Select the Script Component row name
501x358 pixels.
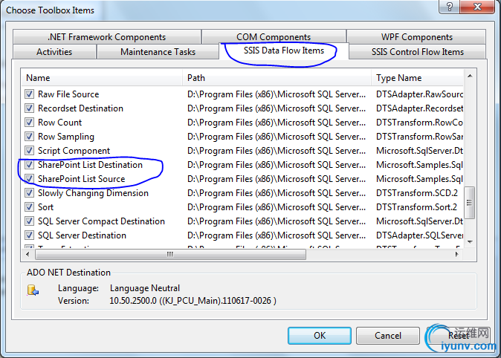click(x=74, y=151)
